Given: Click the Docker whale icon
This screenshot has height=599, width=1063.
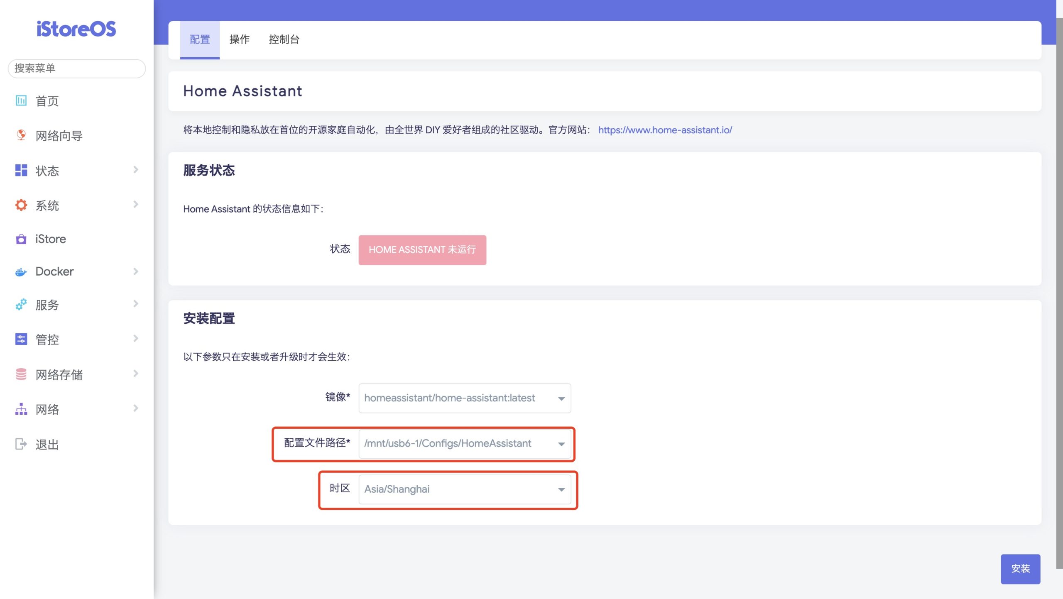Looking at the screenshot, I should [x=21, y=272].
